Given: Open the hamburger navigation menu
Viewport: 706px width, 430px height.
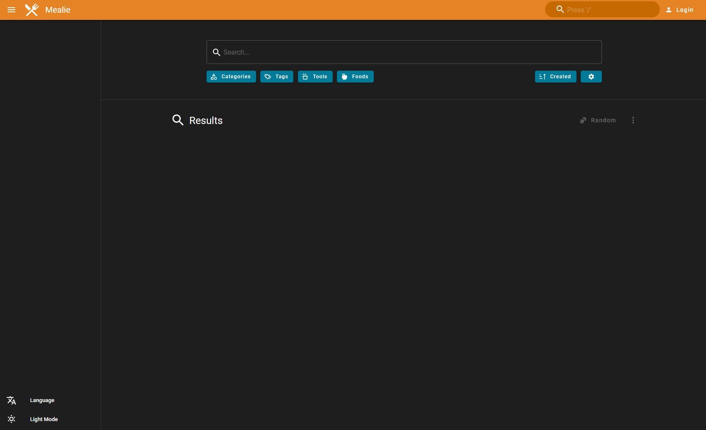Looking at the screenshot, I should pyautogui.click(x=11, y=10).
